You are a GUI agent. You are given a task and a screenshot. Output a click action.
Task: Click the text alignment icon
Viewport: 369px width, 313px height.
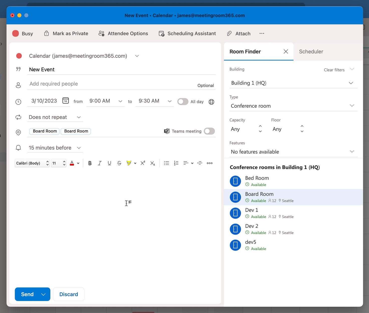(186, 163)
